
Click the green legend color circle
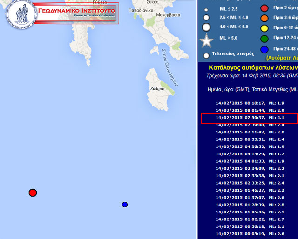[x=264, y=39]
